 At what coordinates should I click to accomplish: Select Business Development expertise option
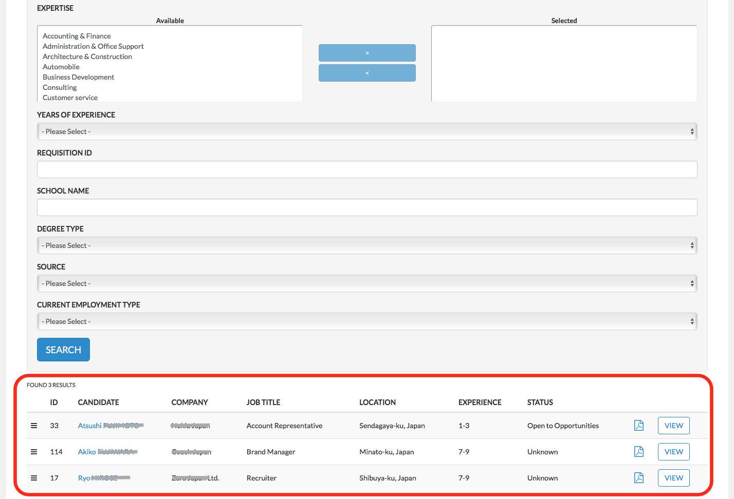click(x=78, y=77)
